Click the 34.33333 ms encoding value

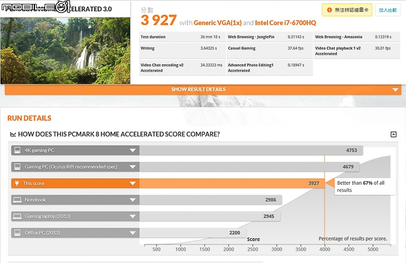[x=211, y=65]
